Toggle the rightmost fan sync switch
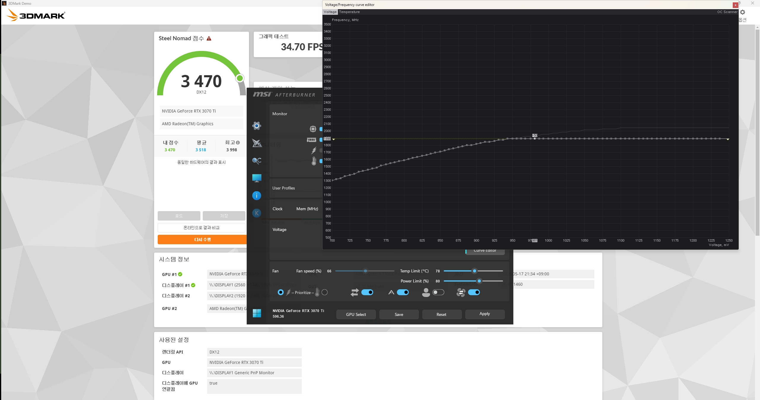760x400 pixels. [474, 293]
